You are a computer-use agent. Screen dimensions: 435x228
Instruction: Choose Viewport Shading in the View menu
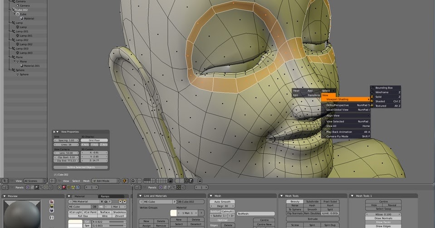pos(346,99)
